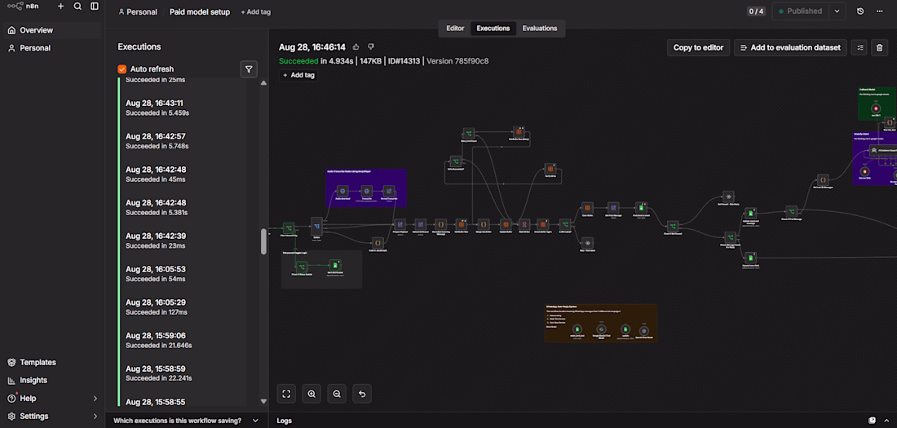
Task: Click the thumbs down rating icon
Action: tap(371, 47)
